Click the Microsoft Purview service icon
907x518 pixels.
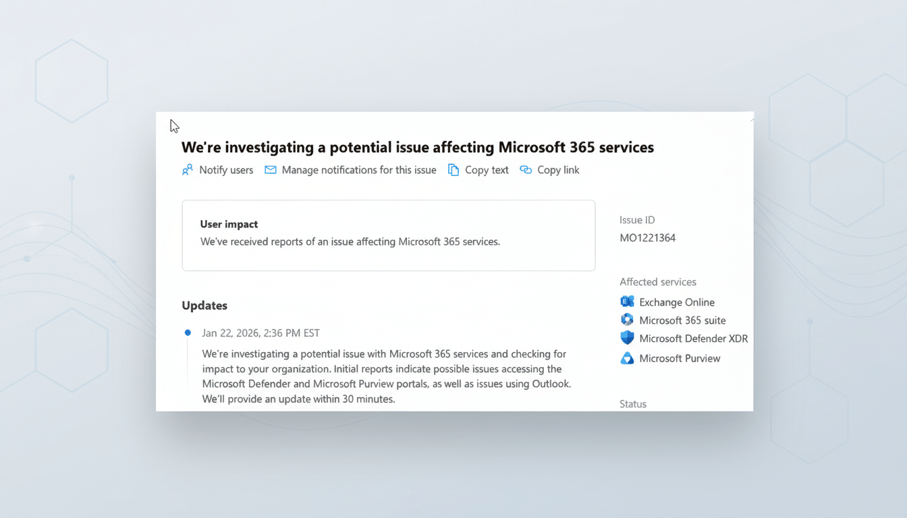[x=627, y=358]
